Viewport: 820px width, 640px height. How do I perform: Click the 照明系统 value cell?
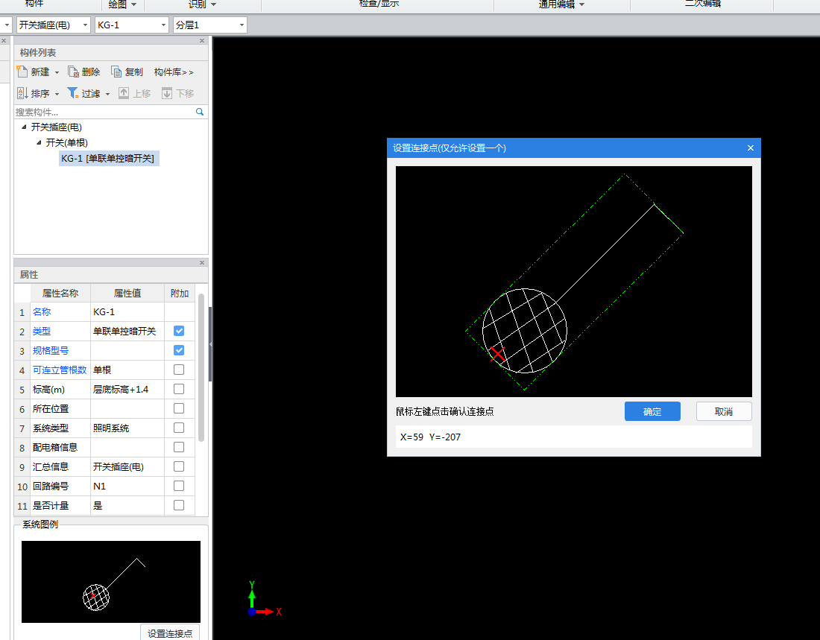[x=127, y=428]
